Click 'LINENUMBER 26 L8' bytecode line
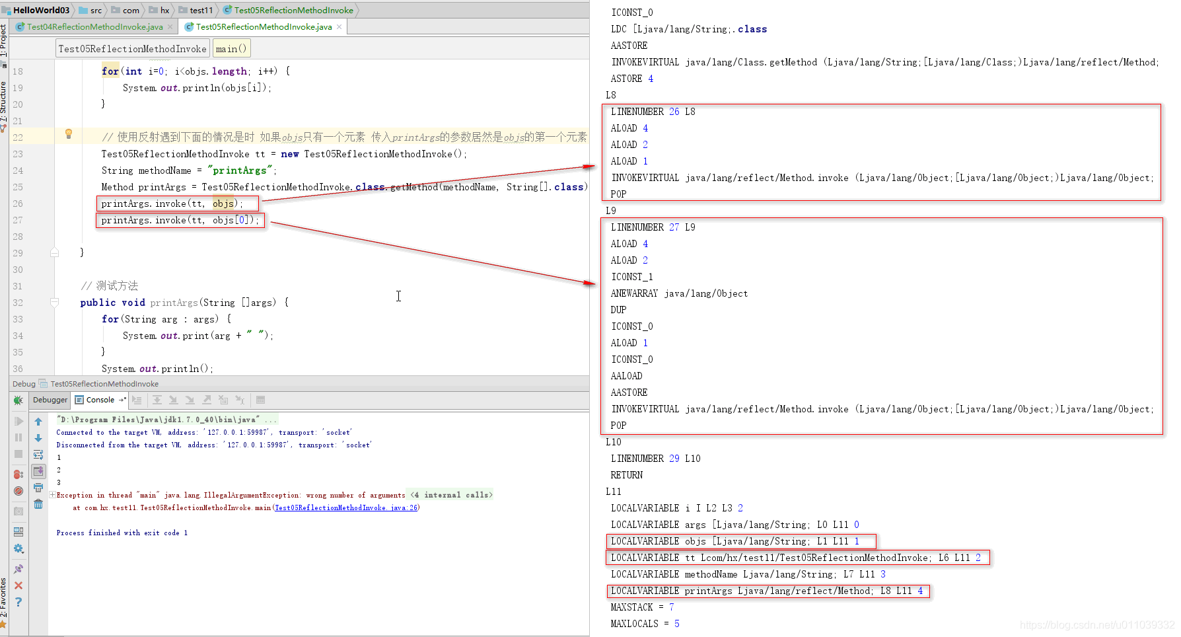Image resolution: width=1181 pixels, height=637 pixels. pyautogui.click(x=653, y=112)
